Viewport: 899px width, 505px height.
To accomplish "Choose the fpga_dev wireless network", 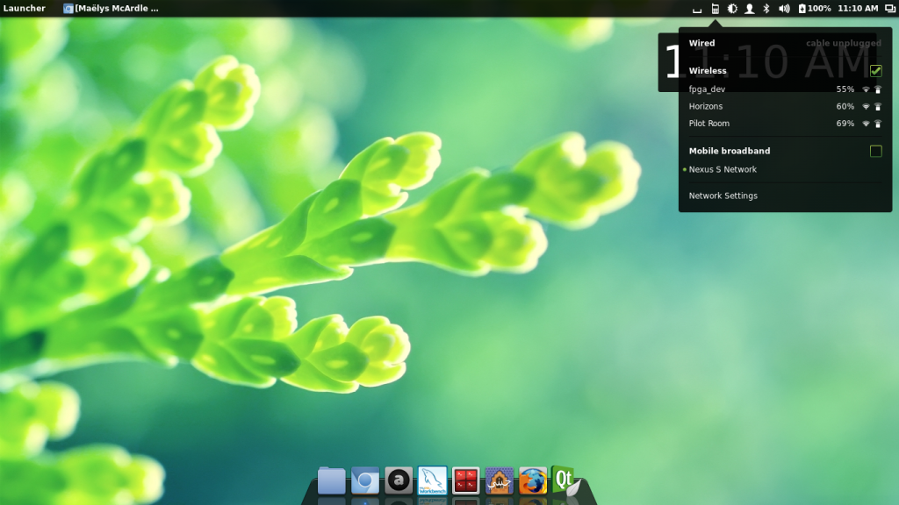I will click(707, 89).
